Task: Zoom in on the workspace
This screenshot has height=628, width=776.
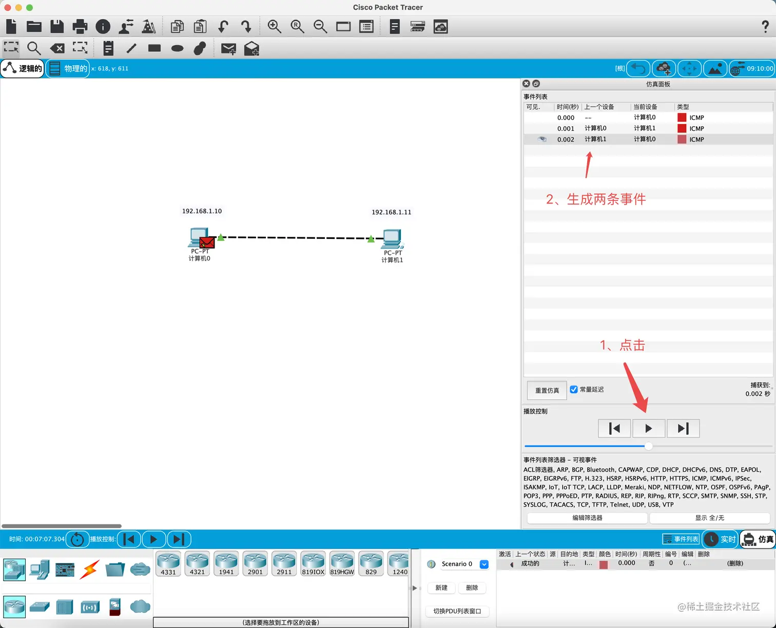Action: pyautogui.click(x=275, y=26)
